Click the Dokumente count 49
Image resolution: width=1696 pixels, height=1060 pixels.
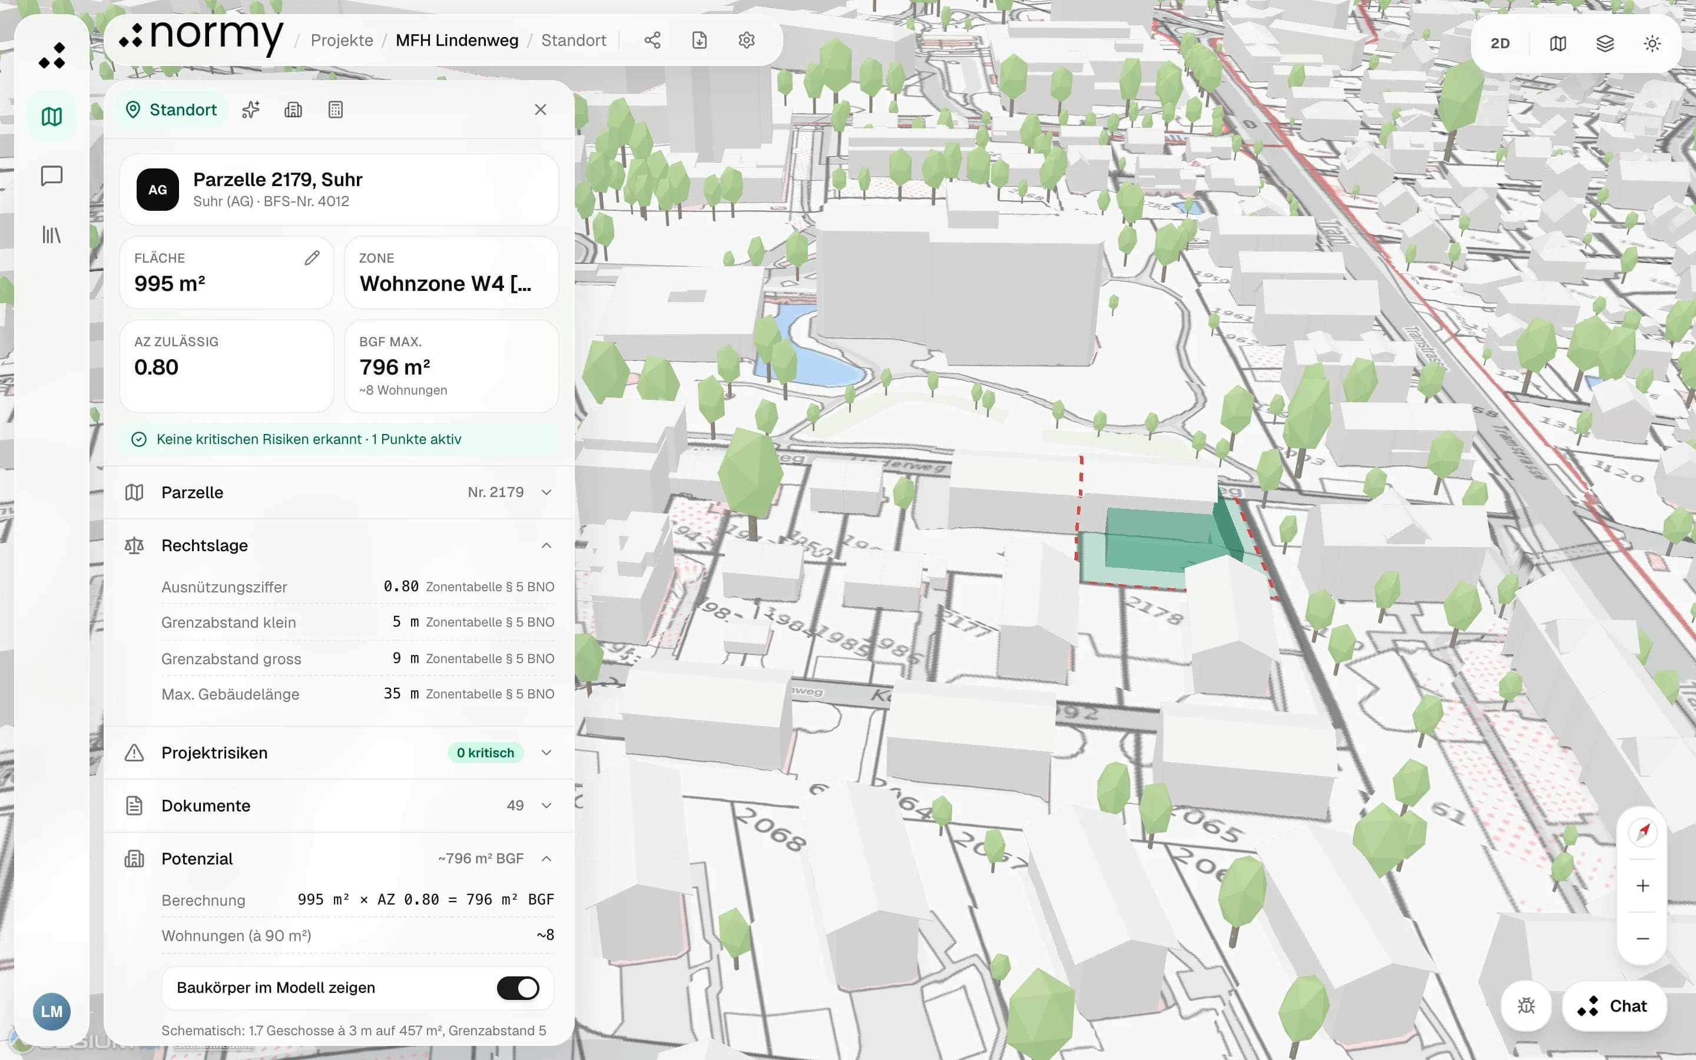click(x=515, y=806)
